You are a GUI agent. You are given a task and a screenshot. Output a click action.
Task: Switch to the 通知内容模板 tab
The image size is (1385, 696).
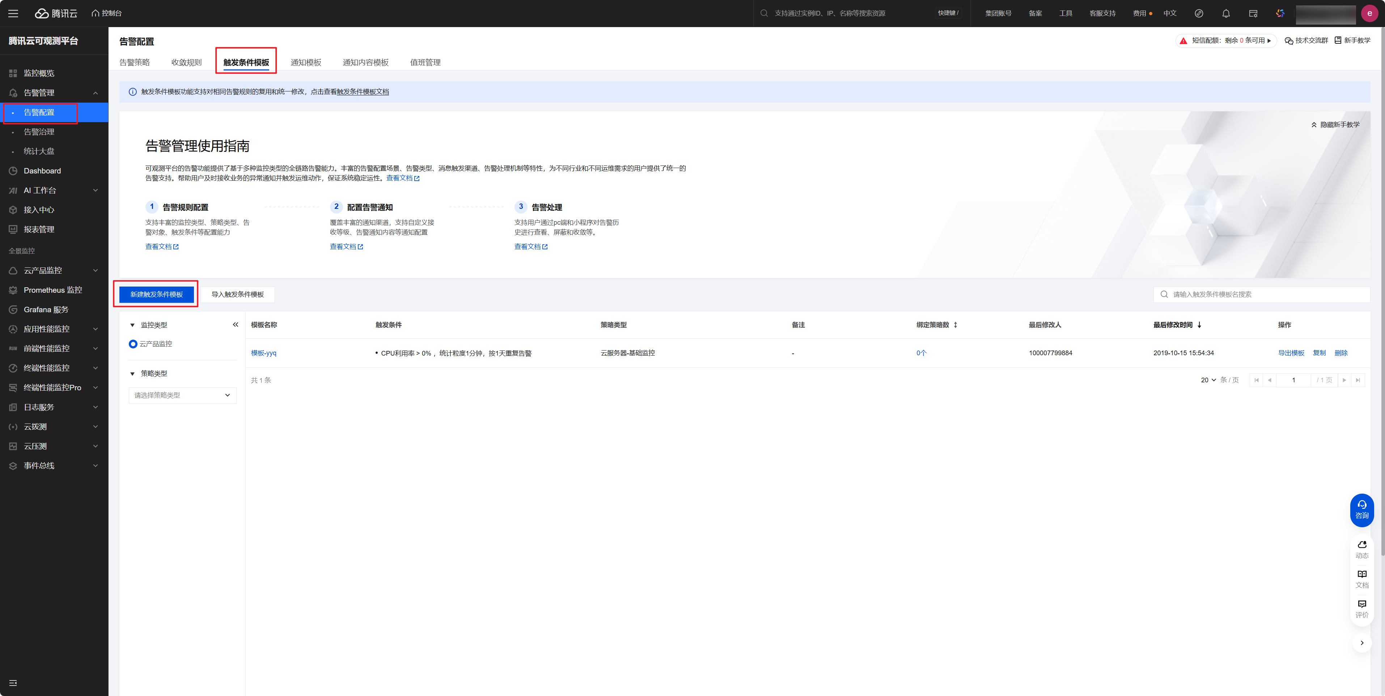tap(365, 62)
